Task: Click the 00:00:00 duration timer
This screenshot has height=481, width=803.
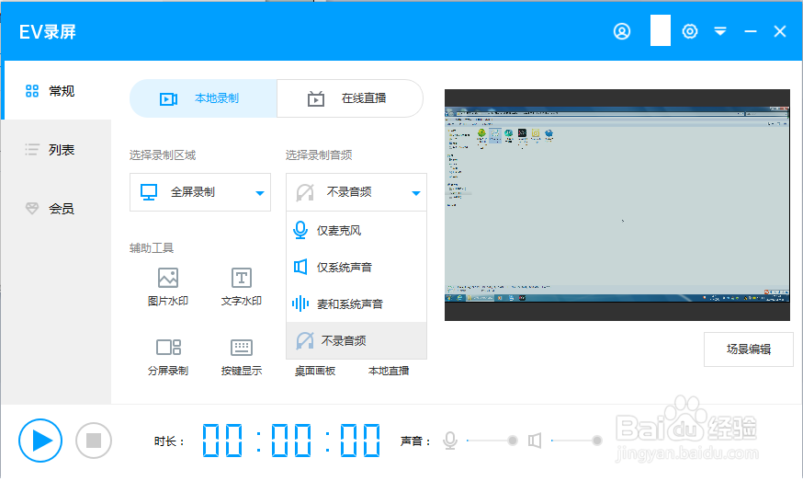Action: [x=291, y=441]
